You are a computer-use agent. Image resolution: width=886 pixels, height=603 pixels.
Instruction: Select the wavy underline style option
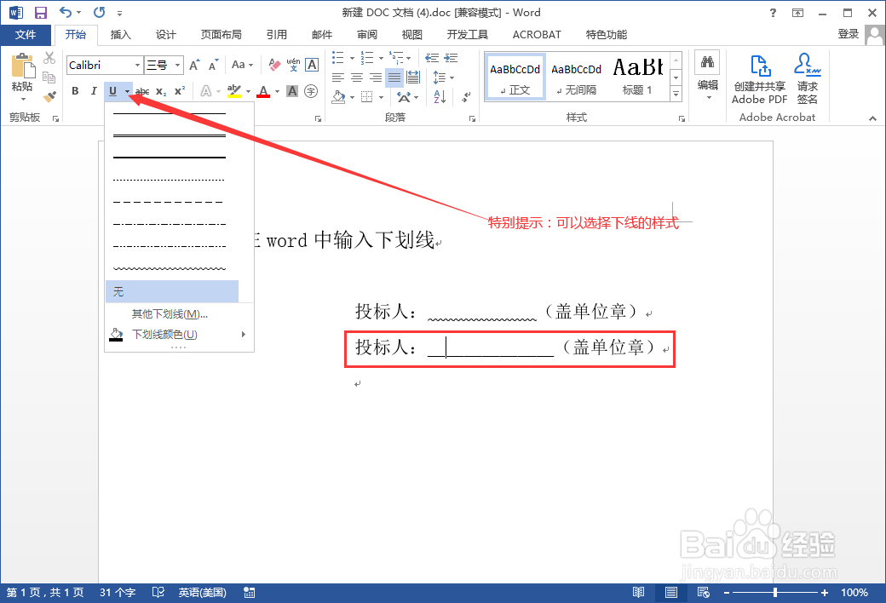pos(169,268)
